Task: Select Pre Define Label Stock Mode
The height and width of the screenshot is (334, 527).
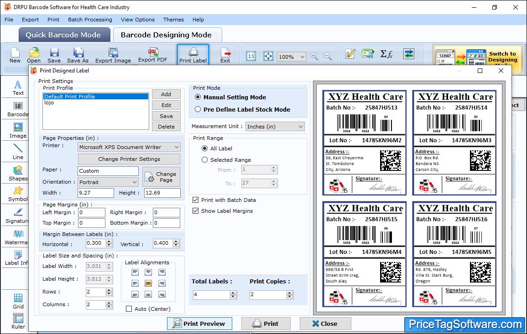Action: tap(198, 109)
